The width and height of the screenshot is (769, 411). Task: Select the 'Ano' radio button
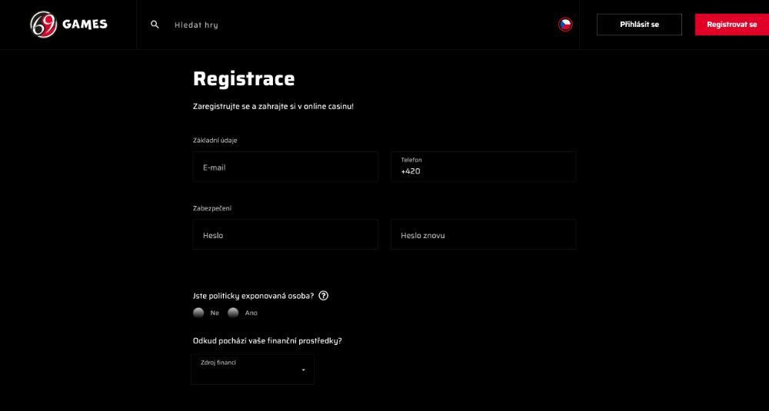coord(233,313)
